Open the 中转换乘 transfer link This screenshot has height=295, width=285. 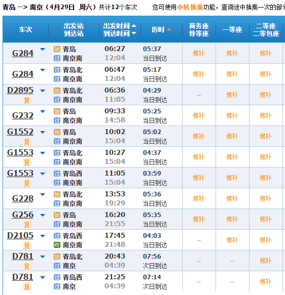(x=190, y=7)
